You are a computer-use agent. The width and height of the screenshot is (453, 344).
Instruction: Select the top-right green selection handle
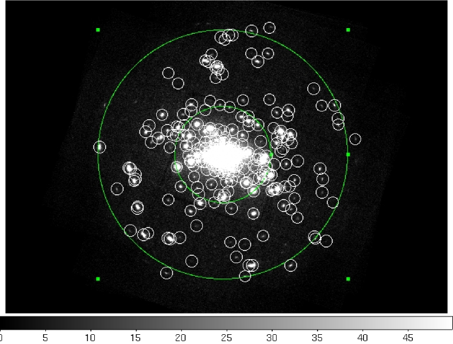point(348,30)
